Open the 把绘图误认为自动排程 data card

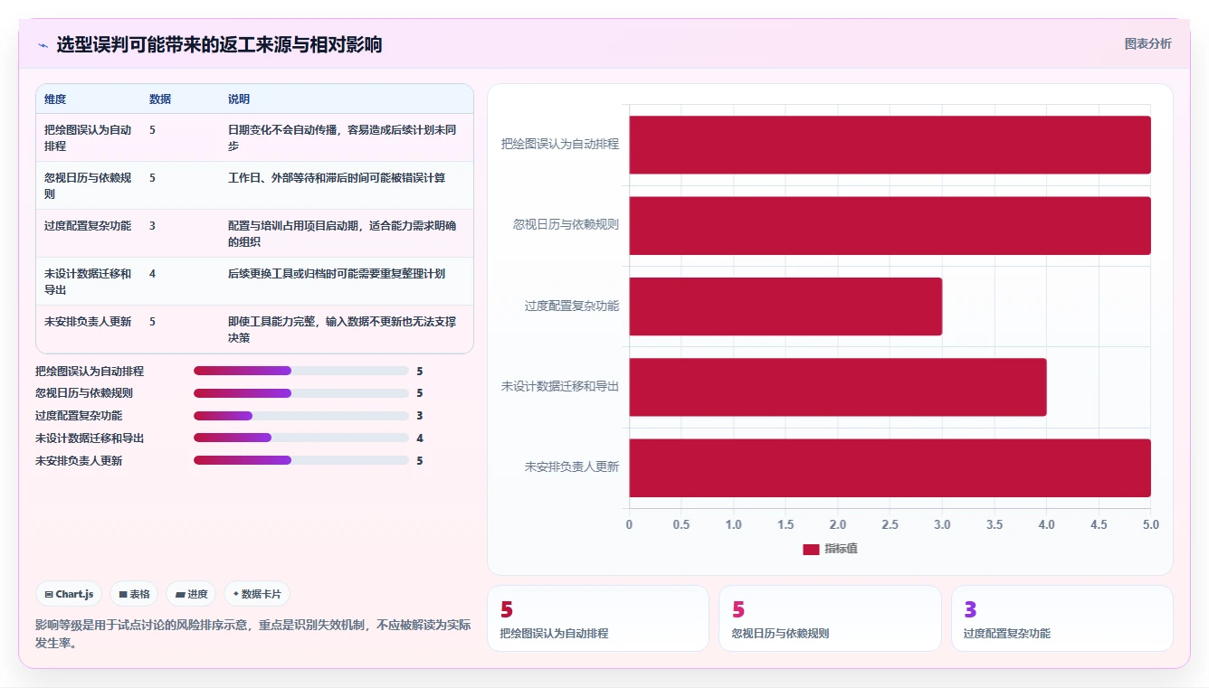point(598,618)
